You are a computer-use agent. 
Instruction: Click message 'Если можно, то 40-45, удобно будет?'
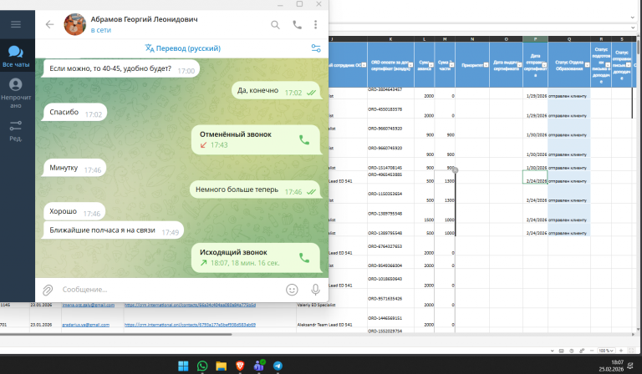[x=121, y=68]
